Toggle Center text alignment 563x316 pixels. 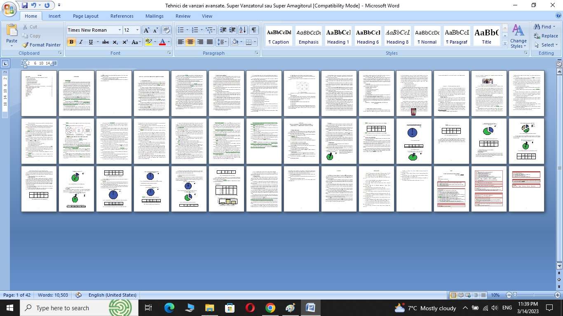[x=190, y=42]
